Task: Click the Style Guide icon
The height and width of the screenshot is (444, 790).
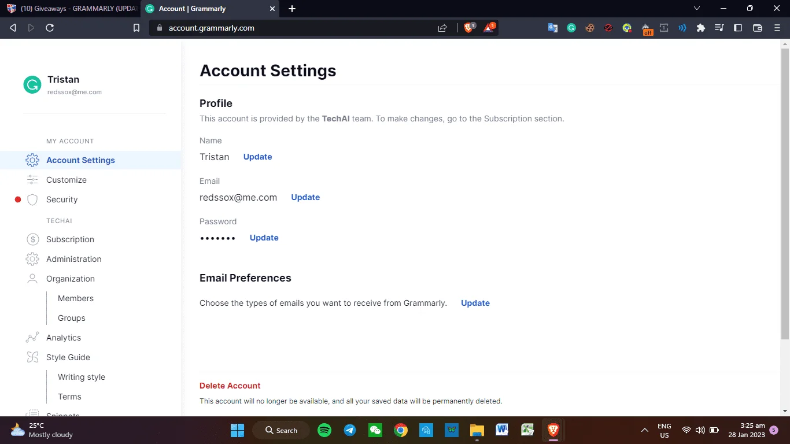Action: 32,357
